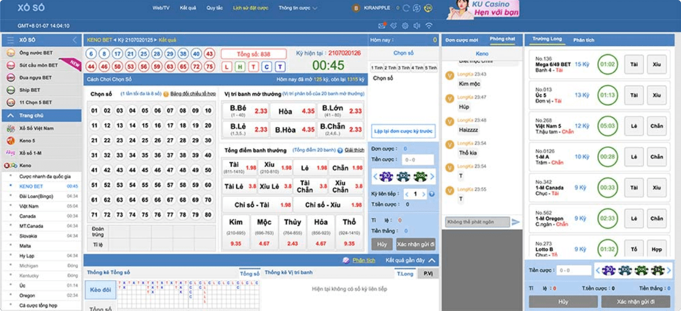
Task: Select number 01 in the number grid
Action: pos(95,111)
